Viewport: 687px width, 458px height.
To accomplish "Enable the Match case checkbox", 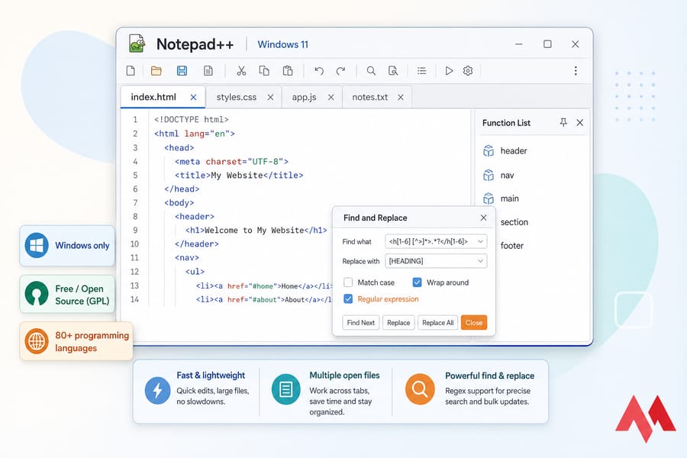I will coord(348,282).
